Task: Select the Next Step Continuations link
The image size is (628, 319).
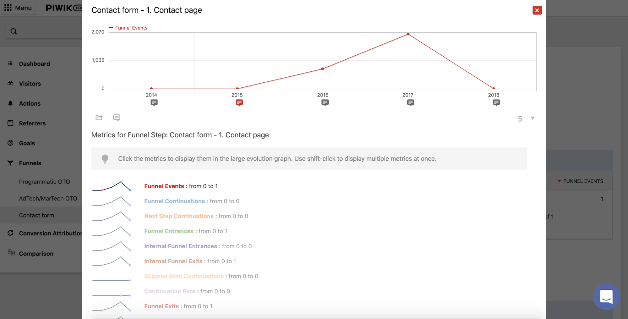Action: pos(179,216)
